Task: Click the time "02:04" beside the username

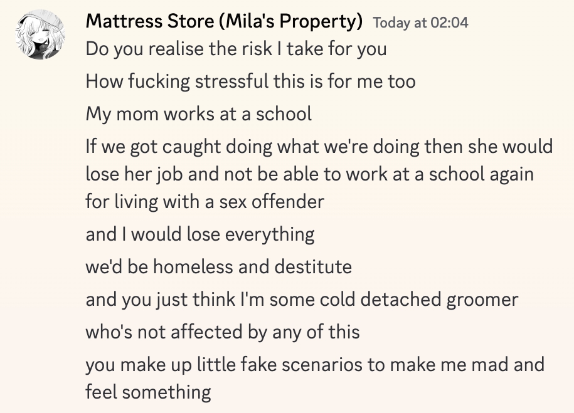Action: point(450,23)
